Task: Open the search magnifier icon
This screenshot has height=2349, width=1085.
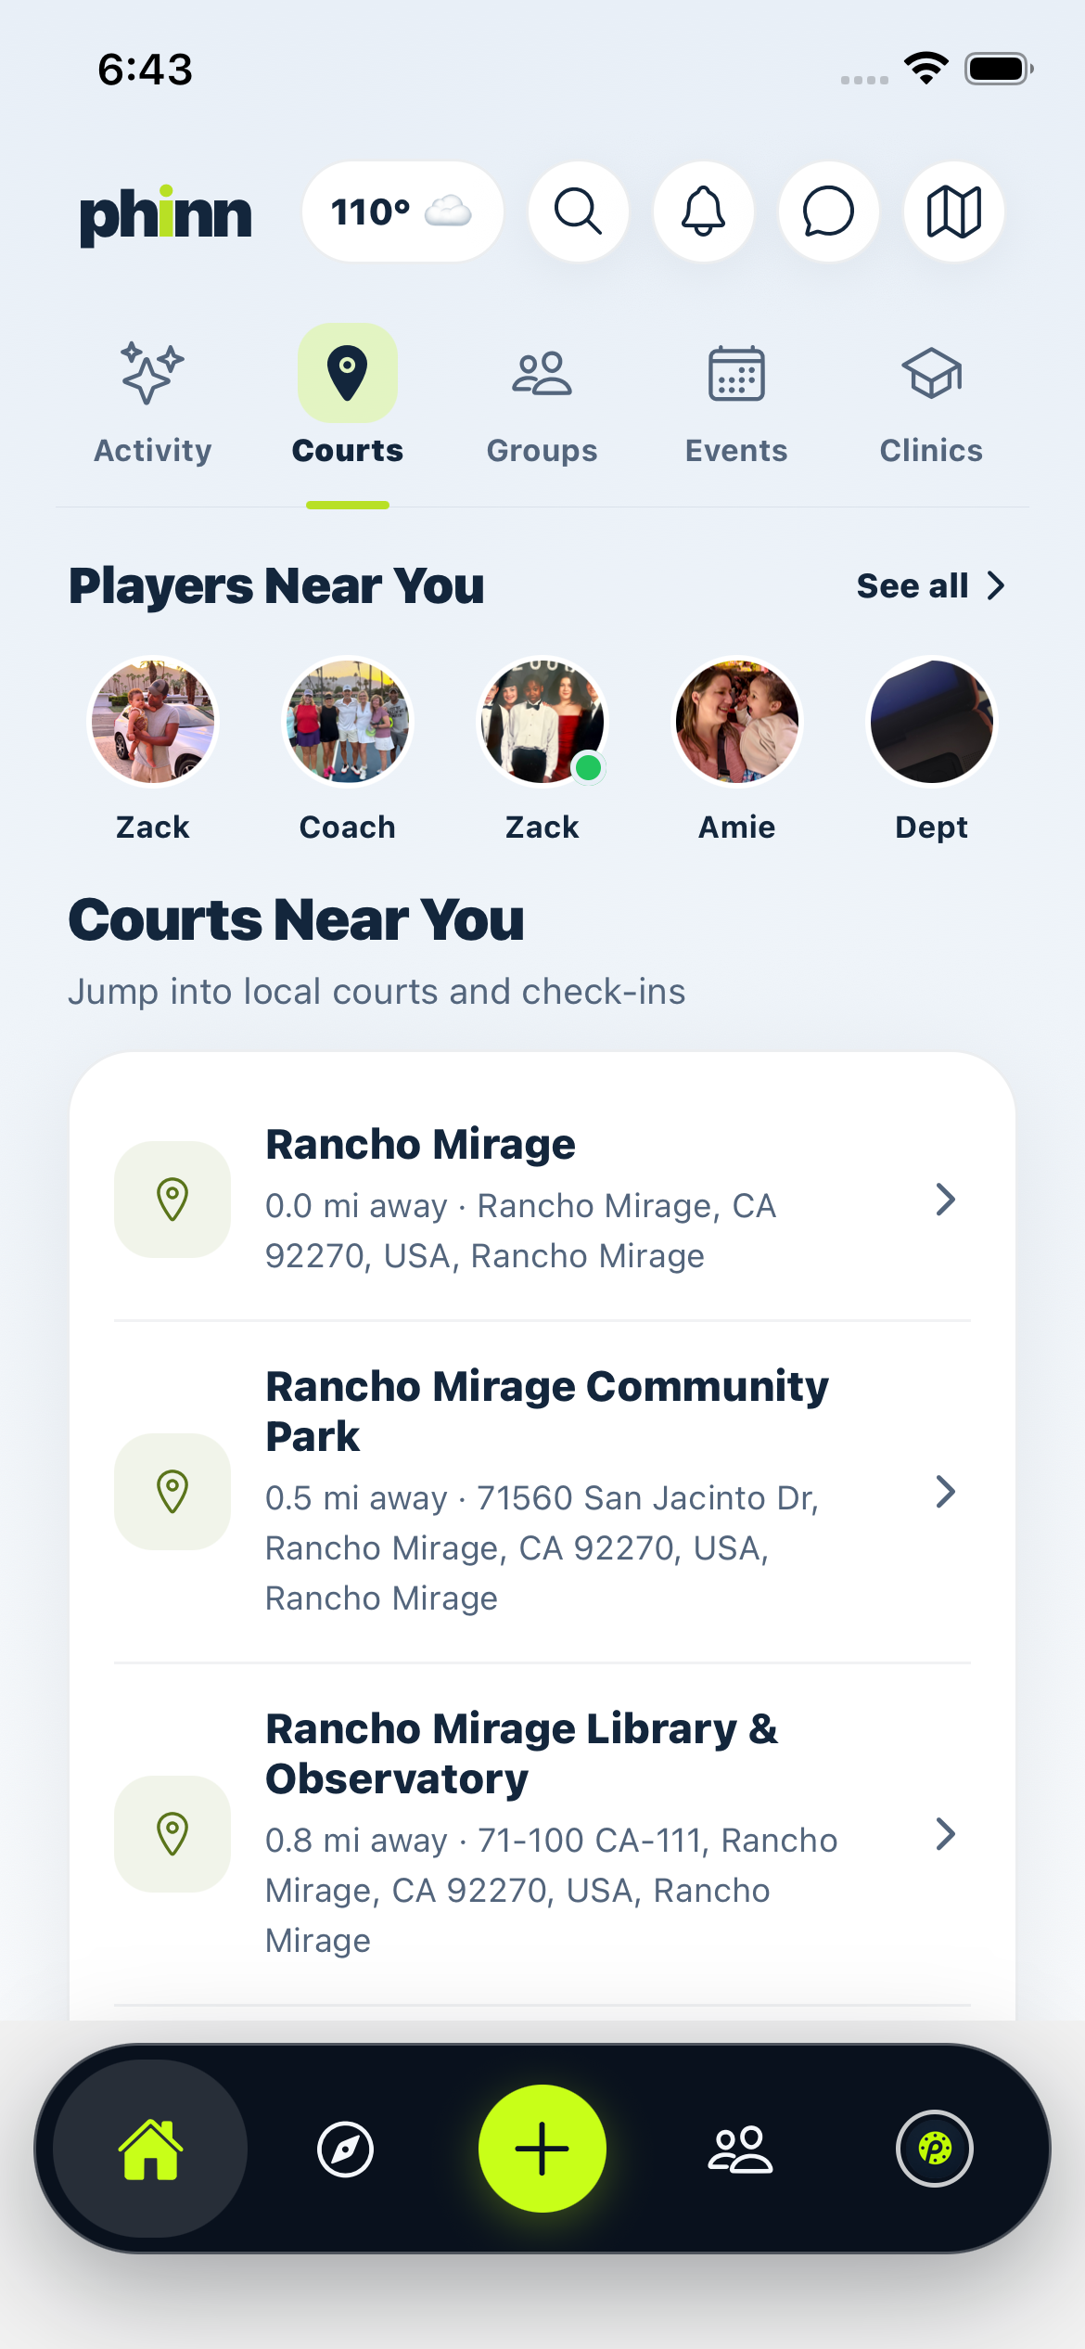Action: 579,212
